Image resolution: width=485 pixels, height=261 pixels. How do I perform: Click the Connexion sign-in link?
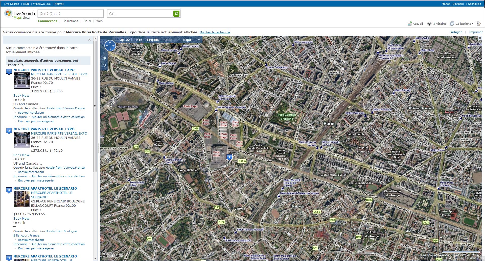474,4
